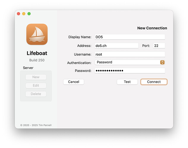Select the Edit server button
Viewport: 188px width, 148px height.
pos(36,86)
